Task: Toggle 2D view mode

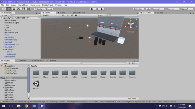Action: click(x=63, y=15)
